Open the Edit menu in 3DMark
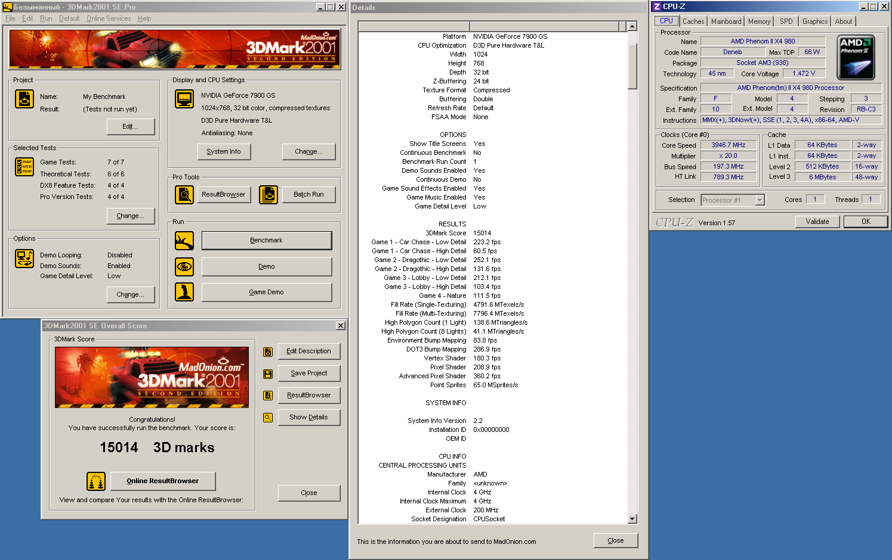Viewport: 892px width, 560px height. tap(27, 18)
